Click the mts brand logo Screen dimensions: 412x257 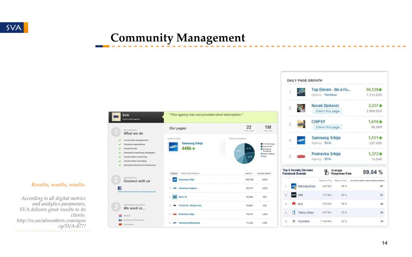(x=294, y=204)
